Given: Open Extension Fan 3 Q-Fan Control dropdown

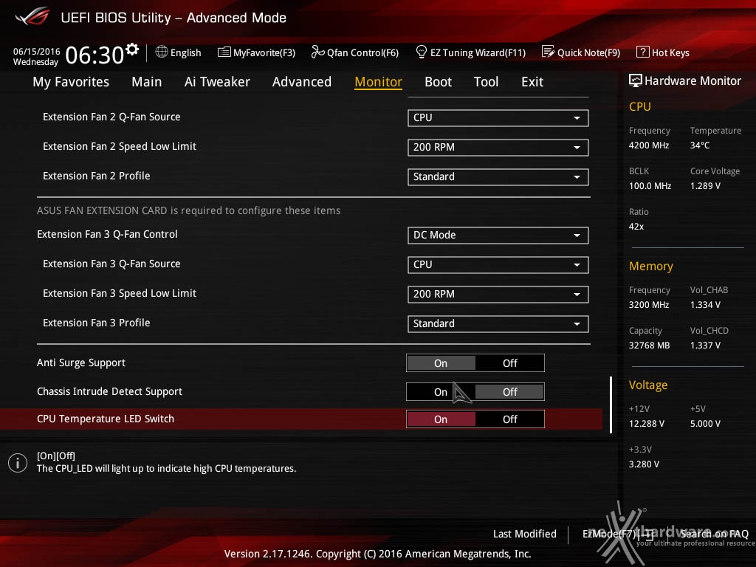Looking at the screenshot, I should click(x=498, y=235).
